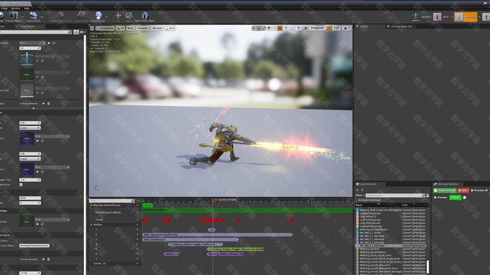Open the LOD Auto dropdown
The width and height of the screenshot is (490, 275).
(157, 28)
